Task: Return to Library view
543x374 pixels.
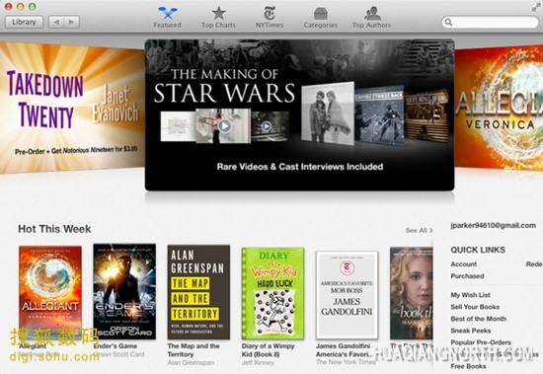Action: click(x=24, y=22)
